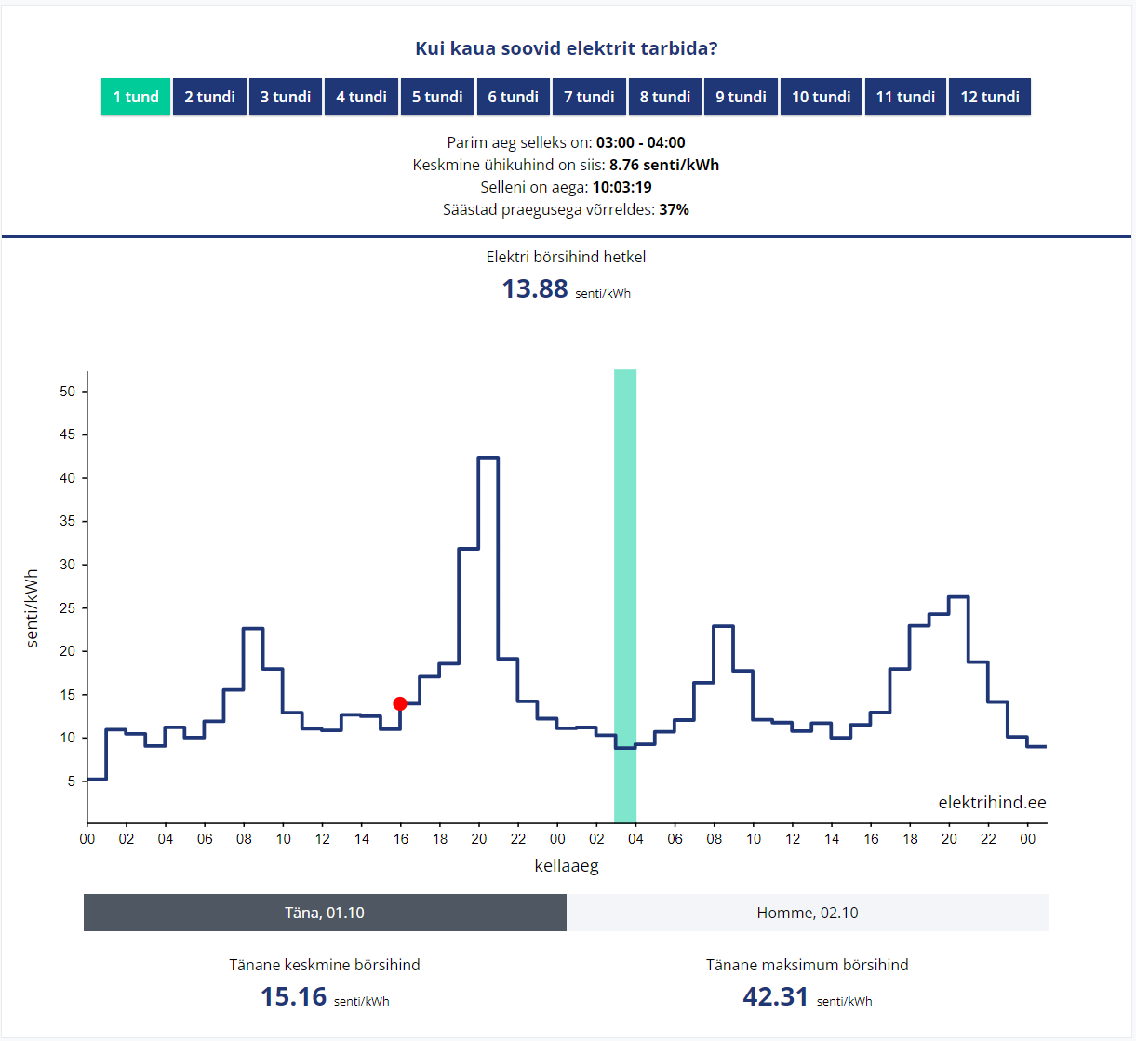Choose the 10 tundi option

coord(821,97)
